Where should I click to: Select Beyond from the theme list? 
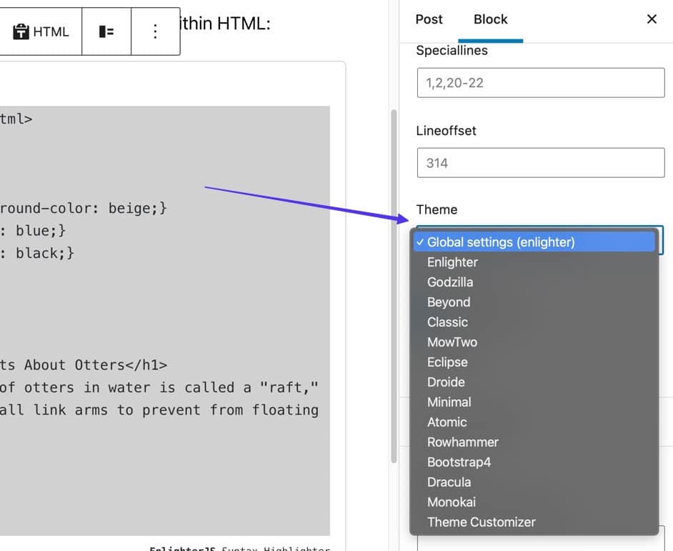449,302
